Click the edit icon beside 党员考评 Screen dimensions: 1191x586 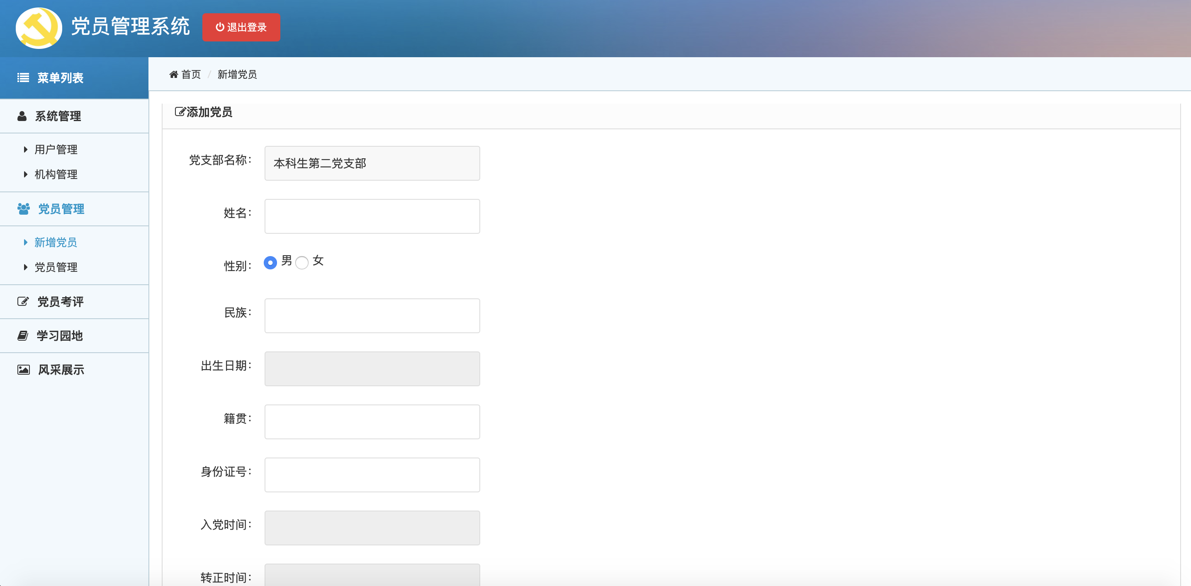tap(23, 301)
